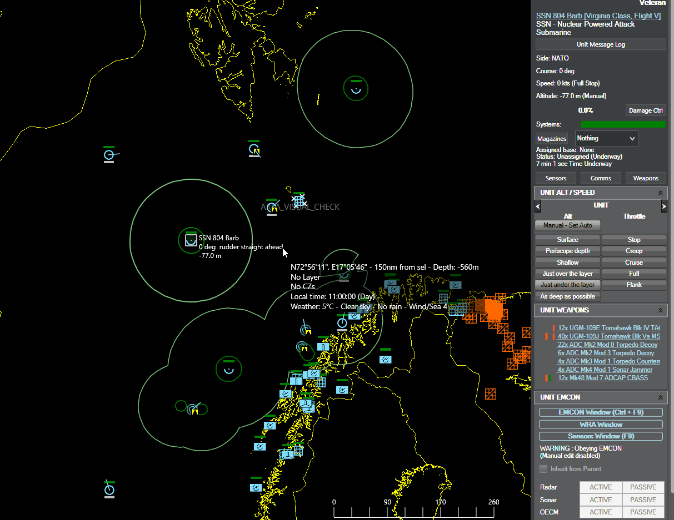Image resolution: width=674 pixels, height=520 pixels.
Task: Select the lone ship icon west of Svalbard at upper left
Action: (109, 154)
